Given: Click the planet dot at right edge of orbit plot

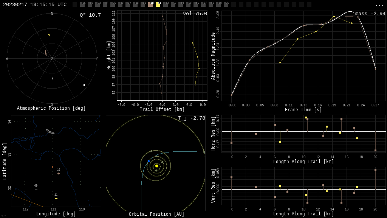Looking at the screenshot, I should pyautogui.click(x=204, y=152).
